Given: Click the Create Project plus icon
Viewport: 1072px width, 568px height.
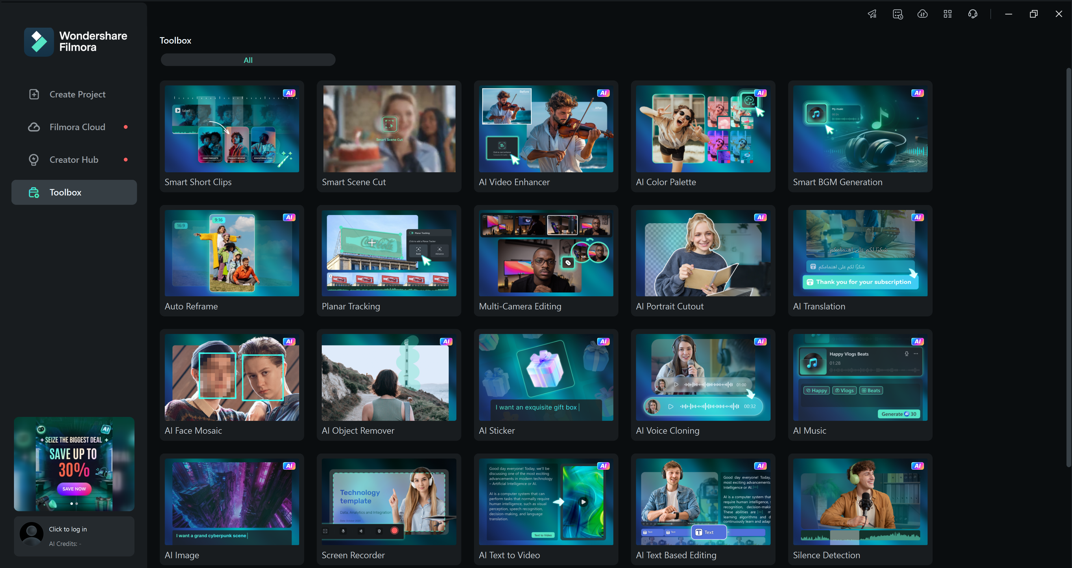Looking at the screenshot, I should (x=34, y=94).
